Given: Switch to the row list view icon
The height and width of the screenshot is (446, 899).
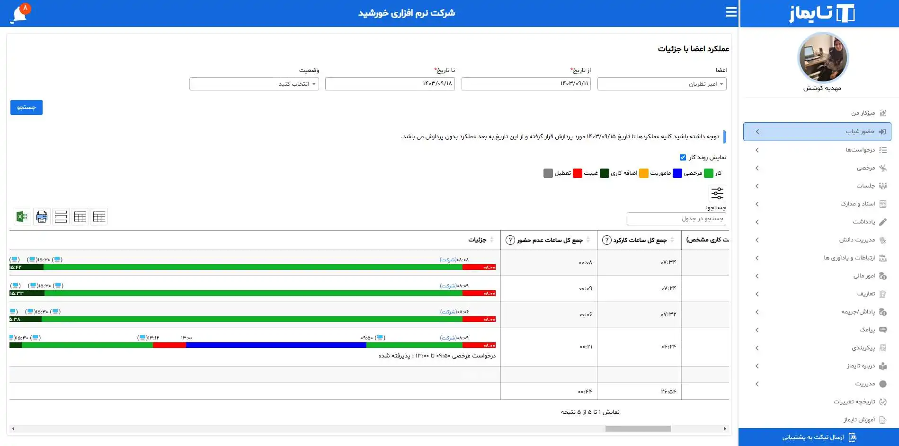Looking at the screenshot, I should pos(61,217).
